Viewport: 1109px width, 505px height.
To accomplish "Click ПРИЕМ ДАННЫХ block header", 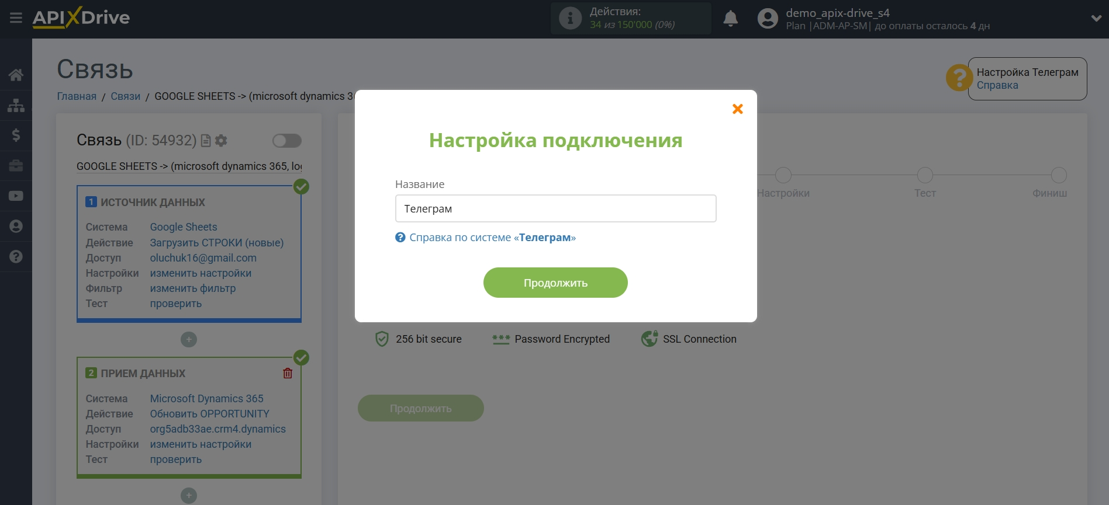I will click(x=143, y=373).
